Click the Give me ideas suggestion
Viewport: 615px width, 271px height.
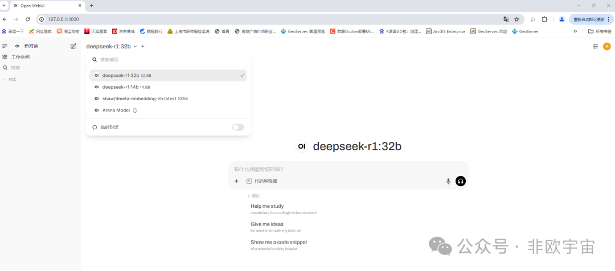276,227
